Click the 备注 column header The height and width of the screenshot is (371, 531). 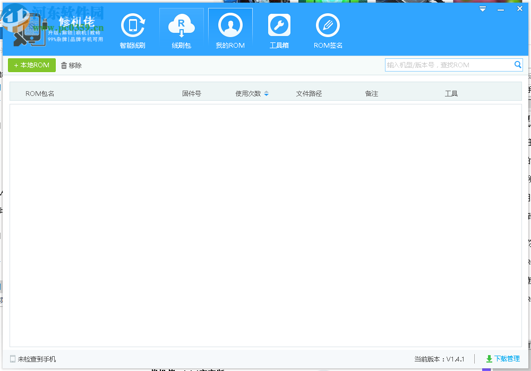372,94
